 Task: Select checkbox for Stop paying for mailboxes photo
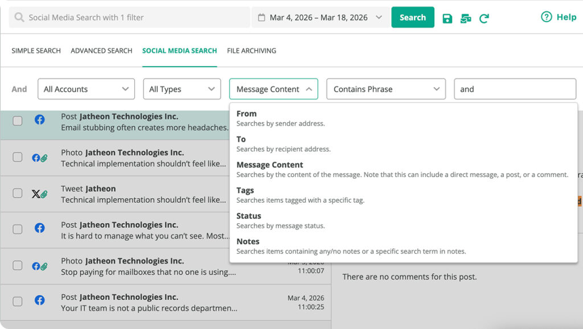[18, 265]
